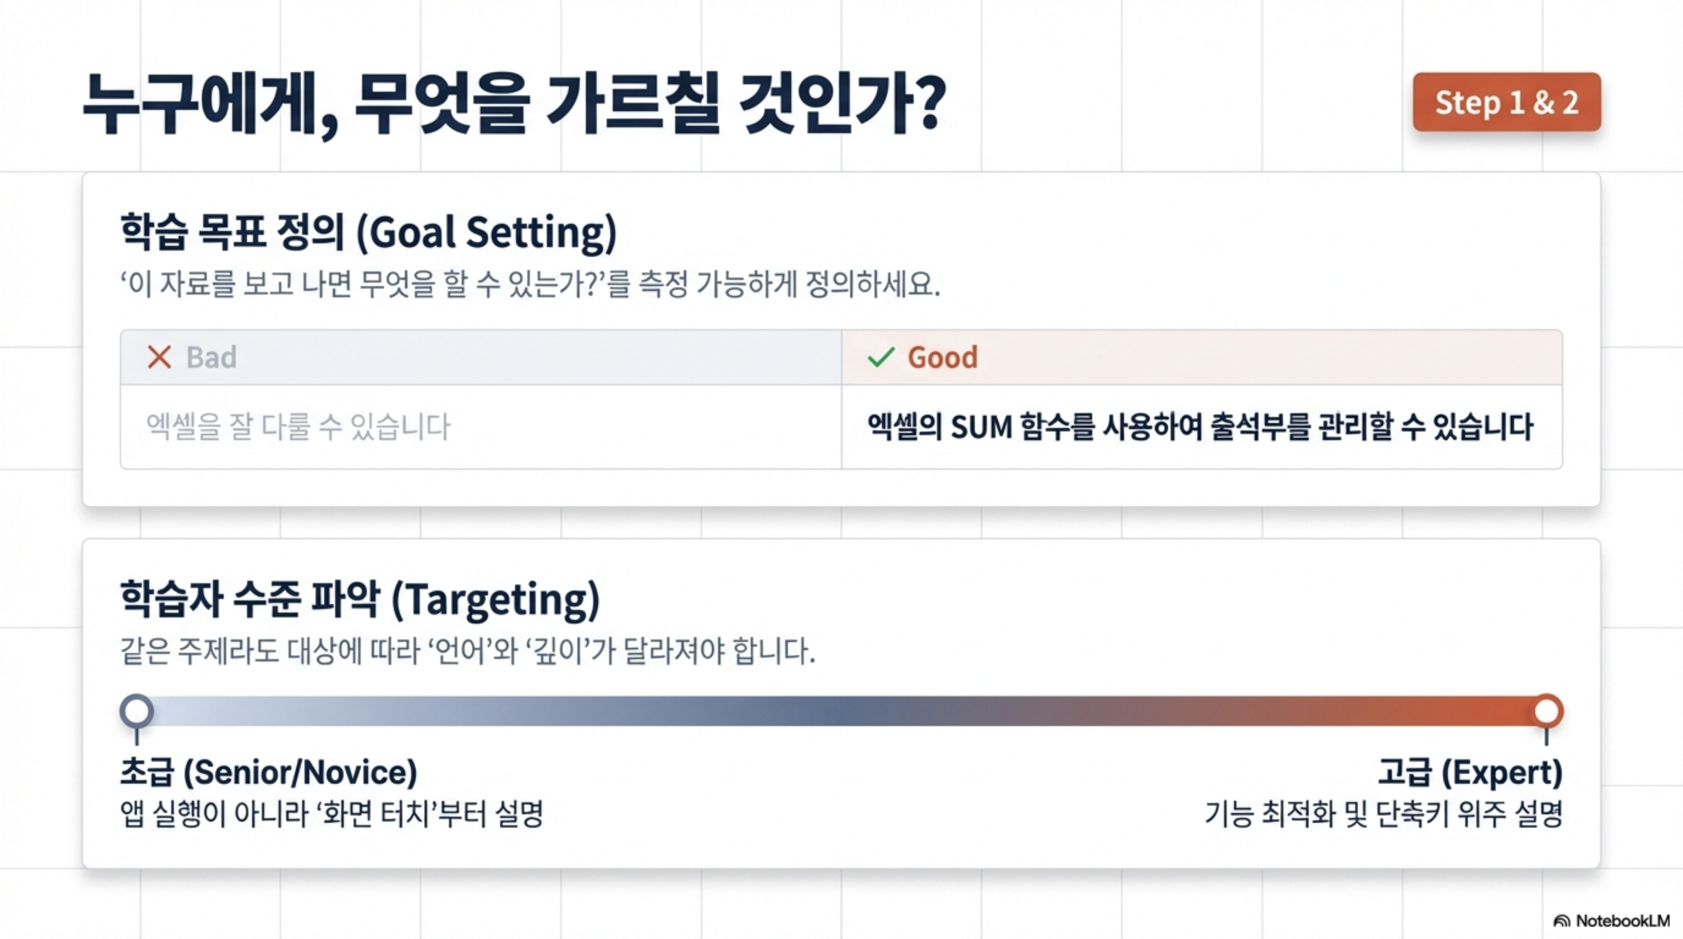The height and width of the screenshot is (939, 1683).
Task: Click the green checkmark icon beside Good
Action: [x=880, y=357]
